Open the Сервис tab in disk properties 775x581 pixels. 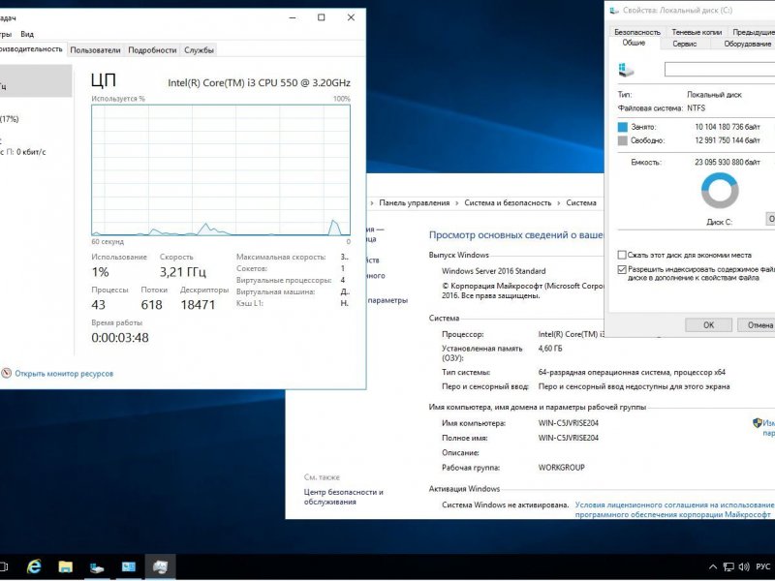coord(685,44)
